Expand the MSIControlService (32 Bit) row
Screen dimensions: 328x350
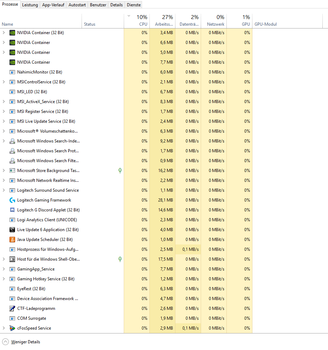click(x=4, y=82)
